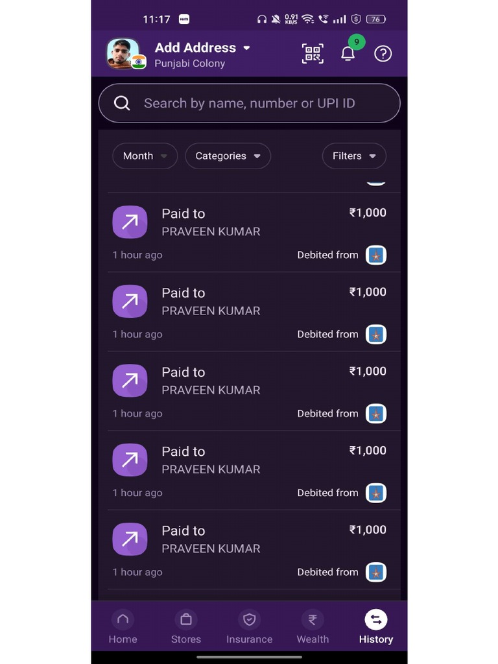Open the Categories dropdown
This screenshot has width=498, height=664.
(x=228, y=156)
